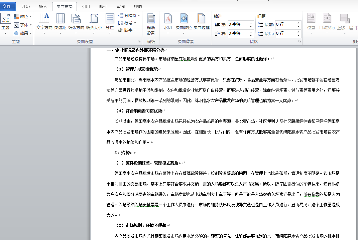Click heading （4）符合消费者习惯优势
The height and width of the screenshot is (240, 358).
(138, 111)
